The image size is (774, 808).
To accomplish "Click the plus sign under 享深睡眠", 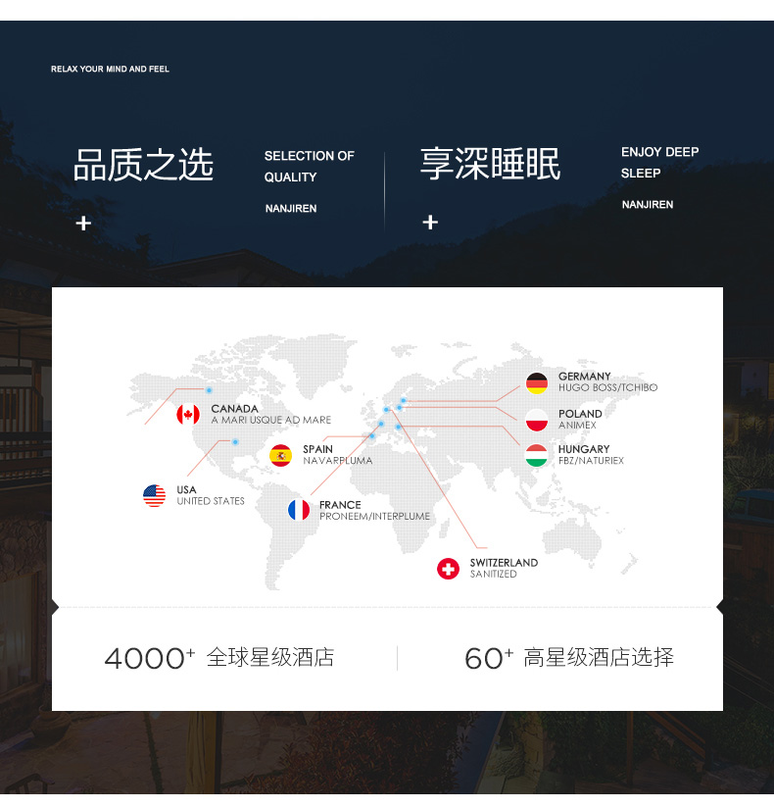I will coord(430,222).
